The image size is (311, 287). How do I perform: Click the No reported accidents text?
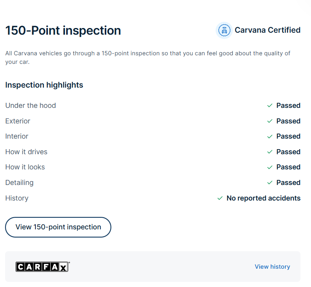[263, 198]
